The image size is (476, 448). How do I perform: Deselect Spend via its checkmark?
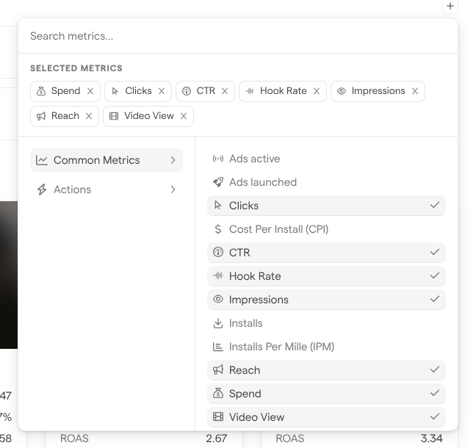tap(435, 393)
